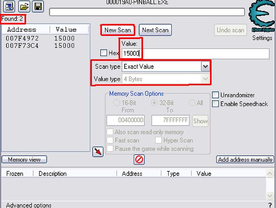Enable the Unrandomizer checkbox
Viewport: 276px width, 208px height.
215,95
